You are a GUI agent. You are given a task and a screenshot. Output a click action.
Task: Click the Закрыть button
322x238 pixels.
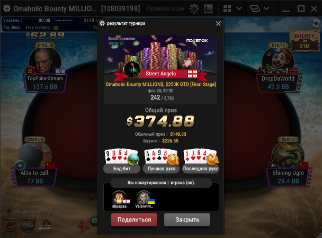coord(187,219)
